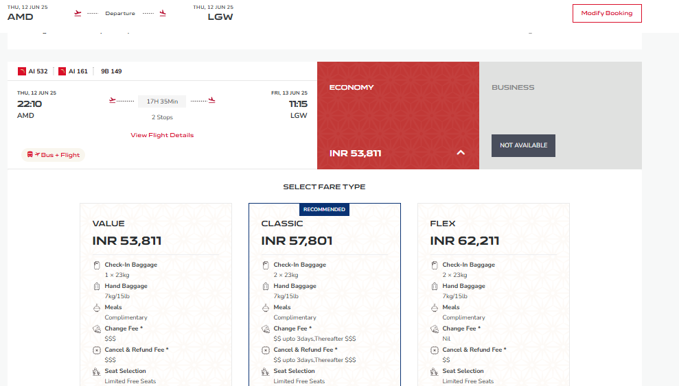The image size is (679, 386).
Task: Click the 17H 35Min duration label
Action: point(162,101)
